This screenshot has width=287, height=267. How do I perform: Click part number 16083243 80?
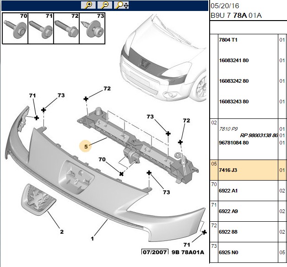click(x=234, y=101)
